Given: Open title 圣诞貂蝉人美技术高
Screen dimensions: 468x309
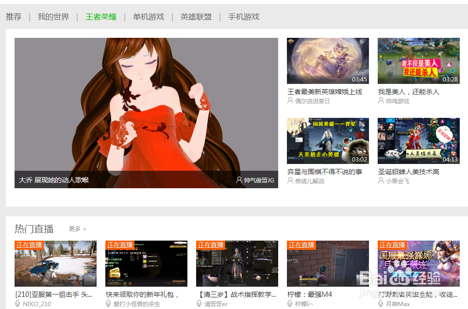Looking at the screenshot, I should [x=409, y=172].
